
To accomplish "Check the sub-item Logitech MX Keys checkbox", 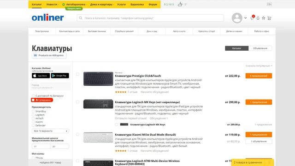I will [x=117, y=125].
